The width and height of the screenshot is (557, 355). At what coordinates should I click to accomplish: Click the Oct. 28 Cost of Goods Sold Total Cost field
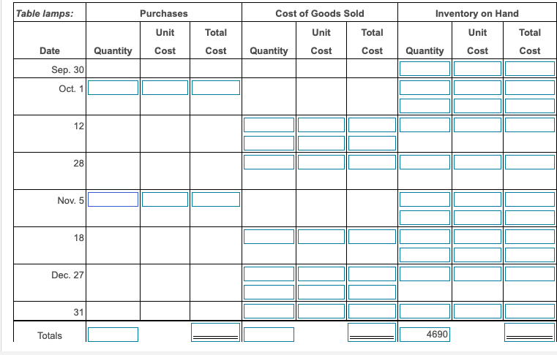pos(372,162)
